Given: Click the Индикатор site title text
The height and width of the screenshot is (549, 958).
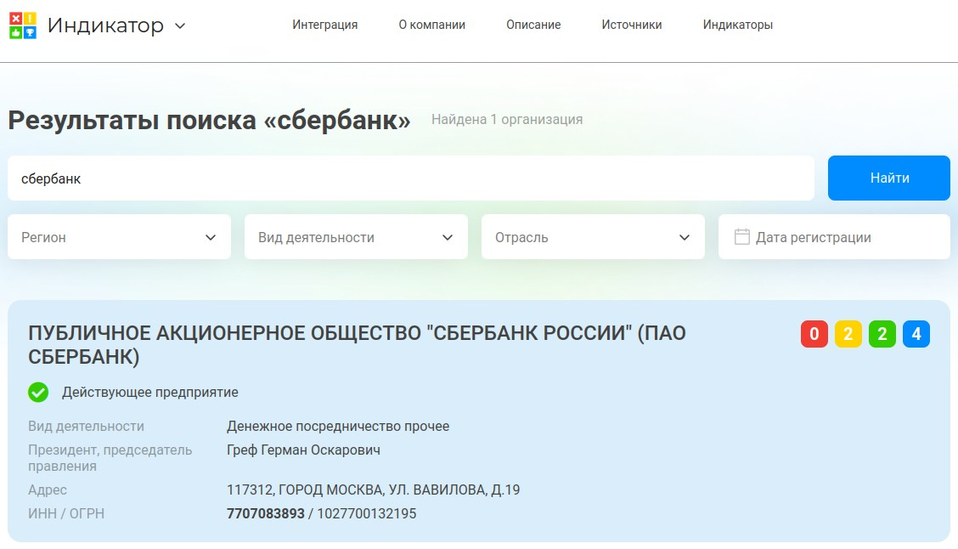Looking at the screenshot, I should tap(105, 25).
